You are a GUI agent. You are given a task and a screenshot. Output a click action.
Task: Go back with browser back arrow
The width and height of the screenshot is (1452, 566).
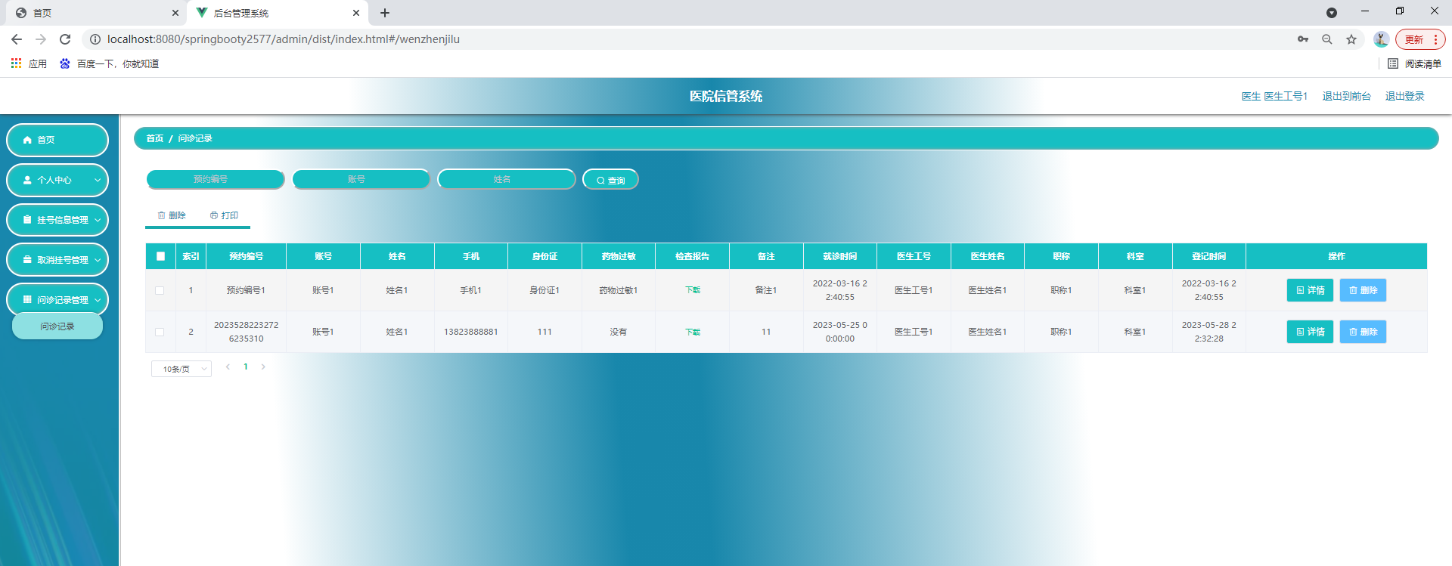[17, 39]
